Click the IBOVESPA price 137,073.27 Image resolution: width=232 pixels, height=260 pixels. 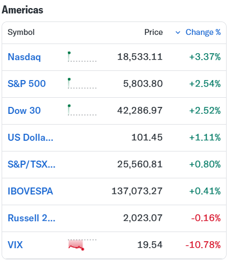(137, 191)
